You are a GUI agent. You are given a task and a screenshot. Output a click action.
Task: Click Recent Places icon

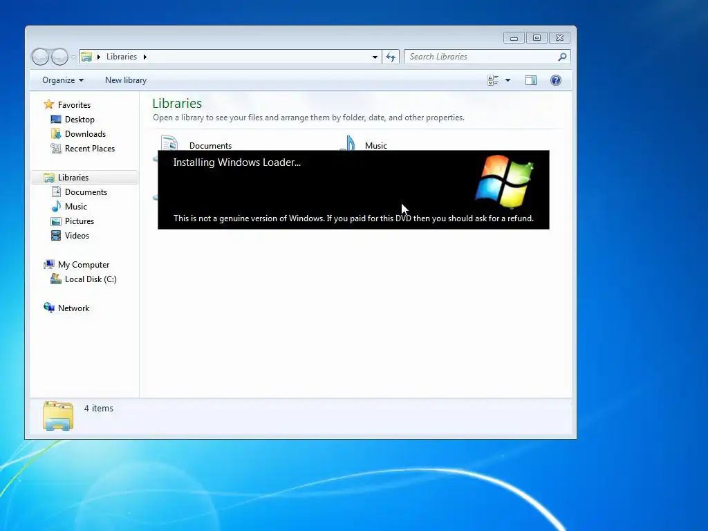pyautogui.click(x=56, y=149)
